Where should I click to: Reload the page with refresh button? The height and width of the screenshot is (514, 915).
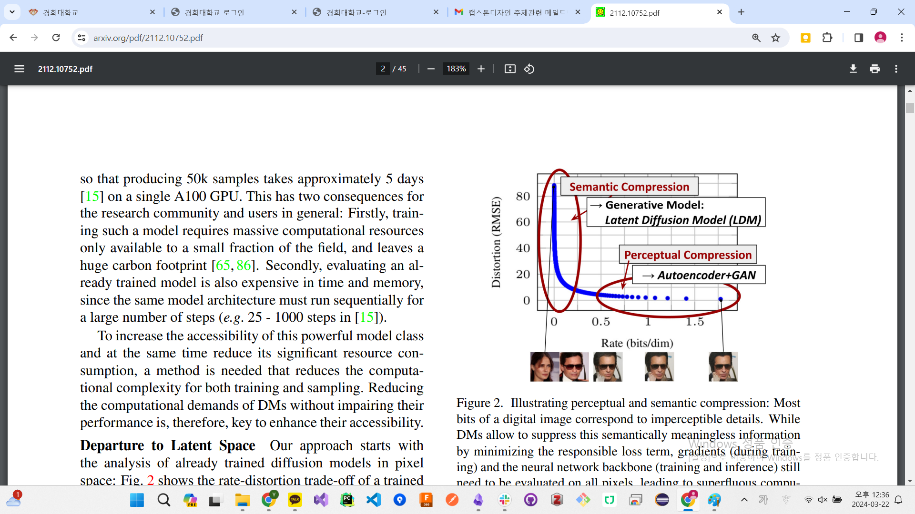pyautogui.click(x=56, y=38)
